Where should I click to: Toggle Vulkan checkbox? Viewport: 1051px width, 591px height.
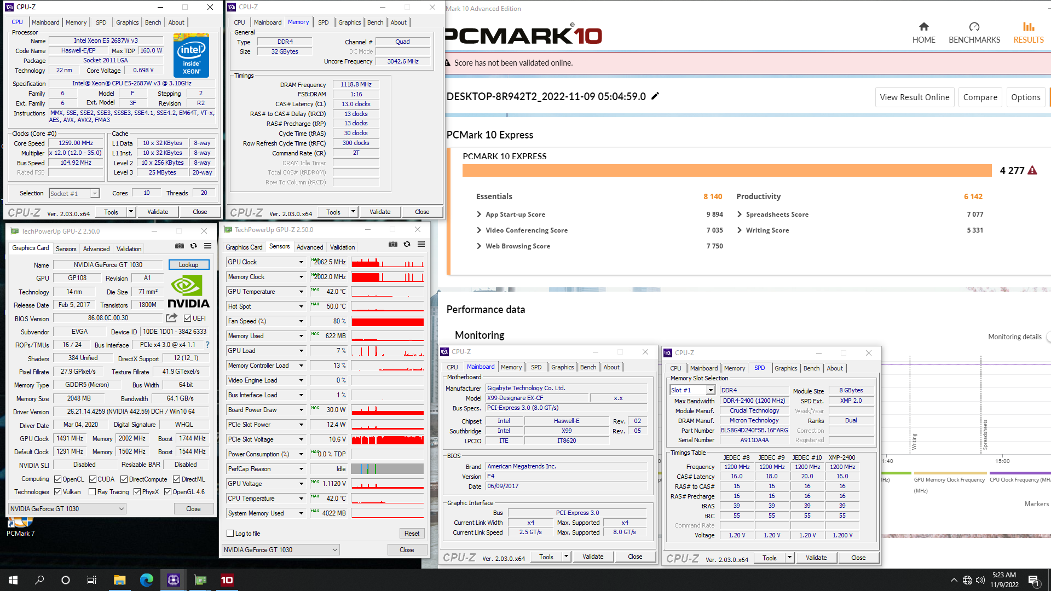tap(57, 492)
